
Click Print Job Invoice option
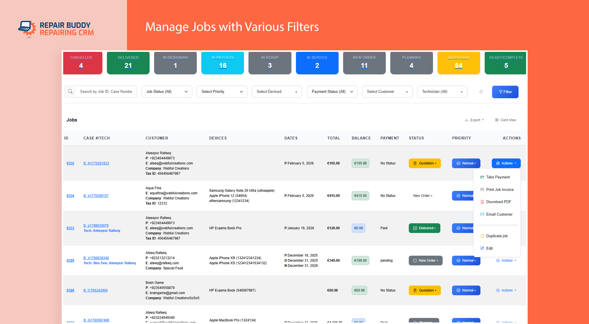[499, 190]
